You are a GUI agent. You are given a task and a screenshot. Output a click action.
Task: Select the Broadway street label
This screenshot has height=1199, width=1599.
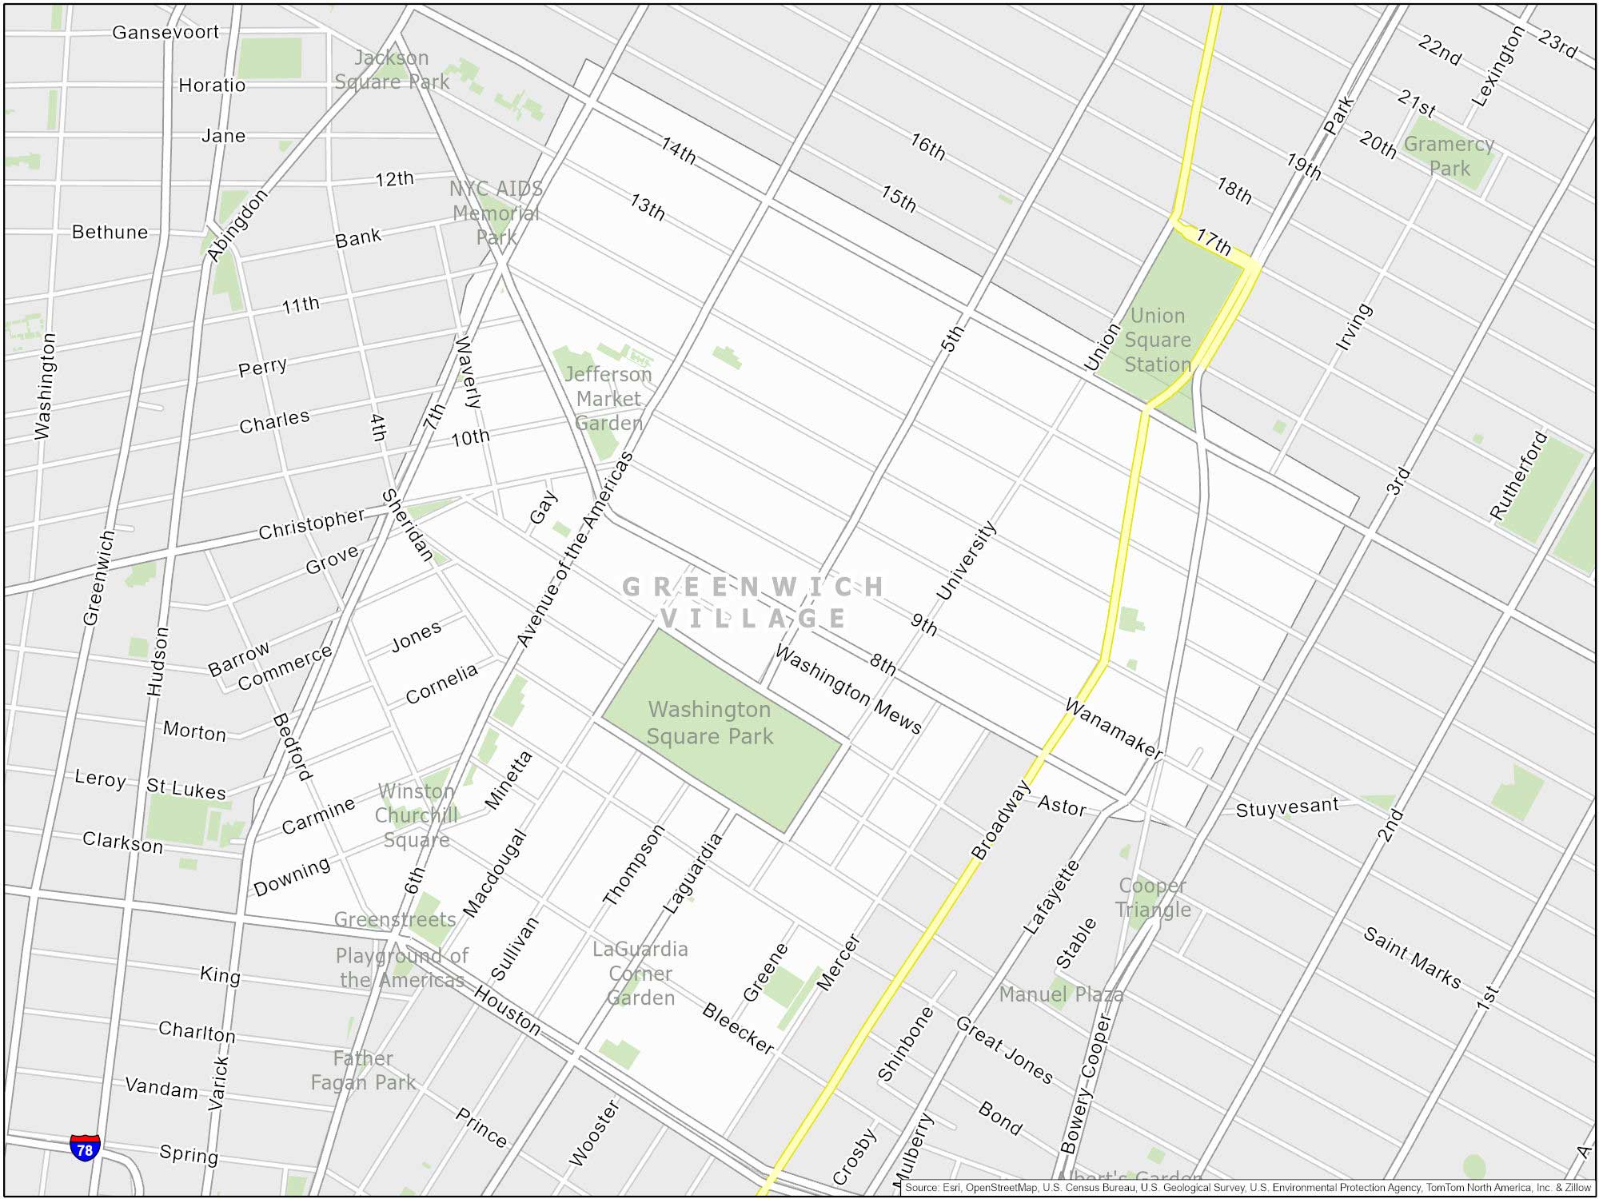1002,820
